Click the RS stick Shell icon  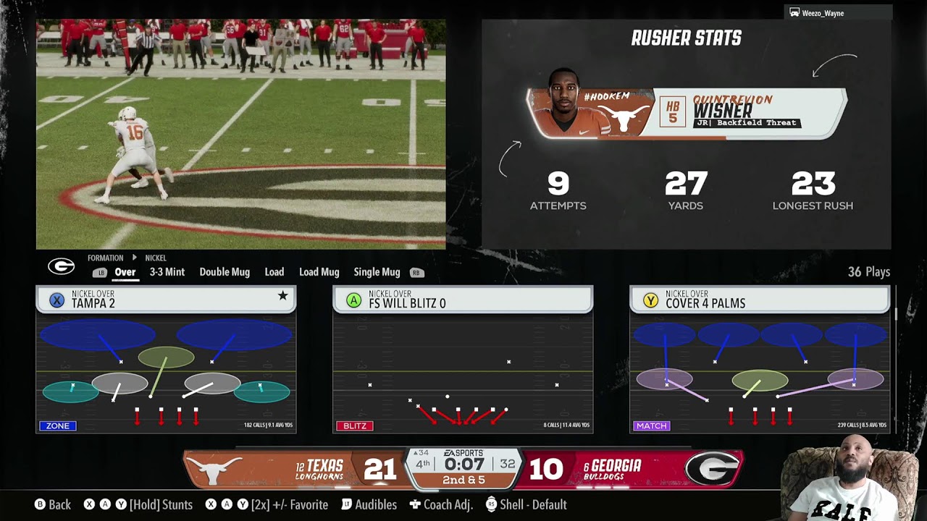[491, 504]
